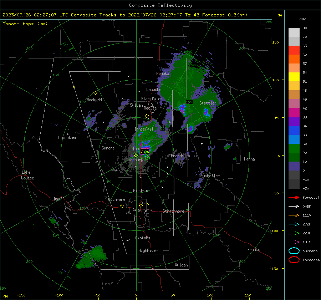
Task: Click the Hanna town label
Action: coord(249,159)
